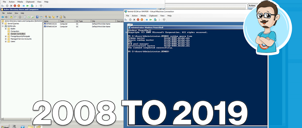The image size is (302, 128).
Task: Click Ctrl+Alt+Delete icon in background VM toolbar
Action: coord(3,6)
